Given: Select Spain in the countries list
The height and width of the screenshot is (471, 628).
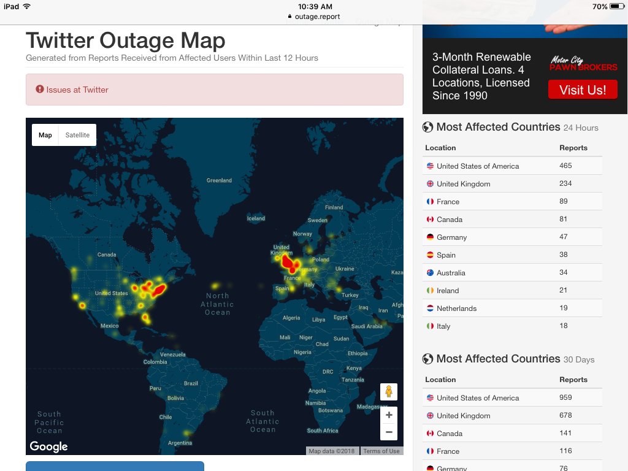Looking at the screenshot, I should click(x=446, y=255).
